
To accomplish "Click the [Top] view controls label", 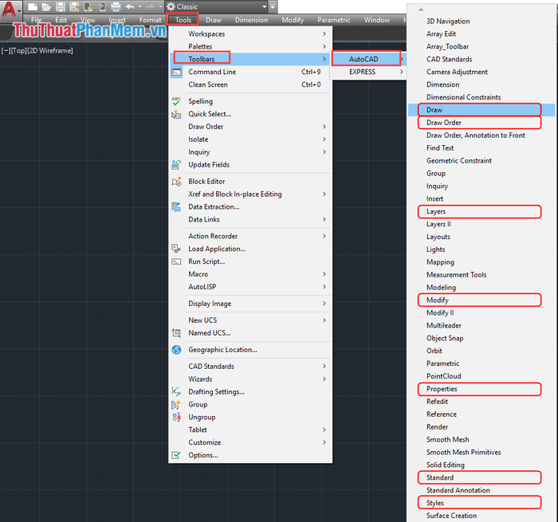I will coord(19,51).
